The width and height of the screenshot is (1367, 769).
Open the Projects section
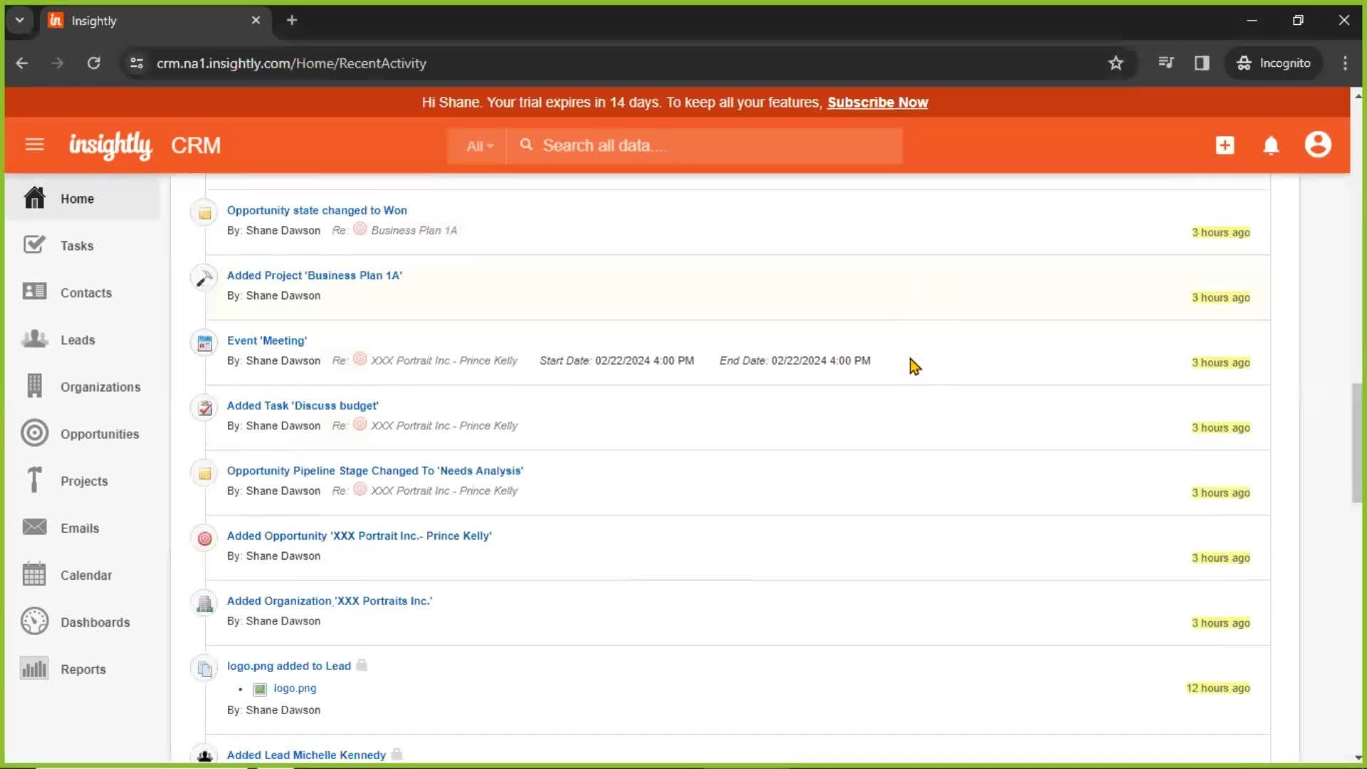[83, 481]
